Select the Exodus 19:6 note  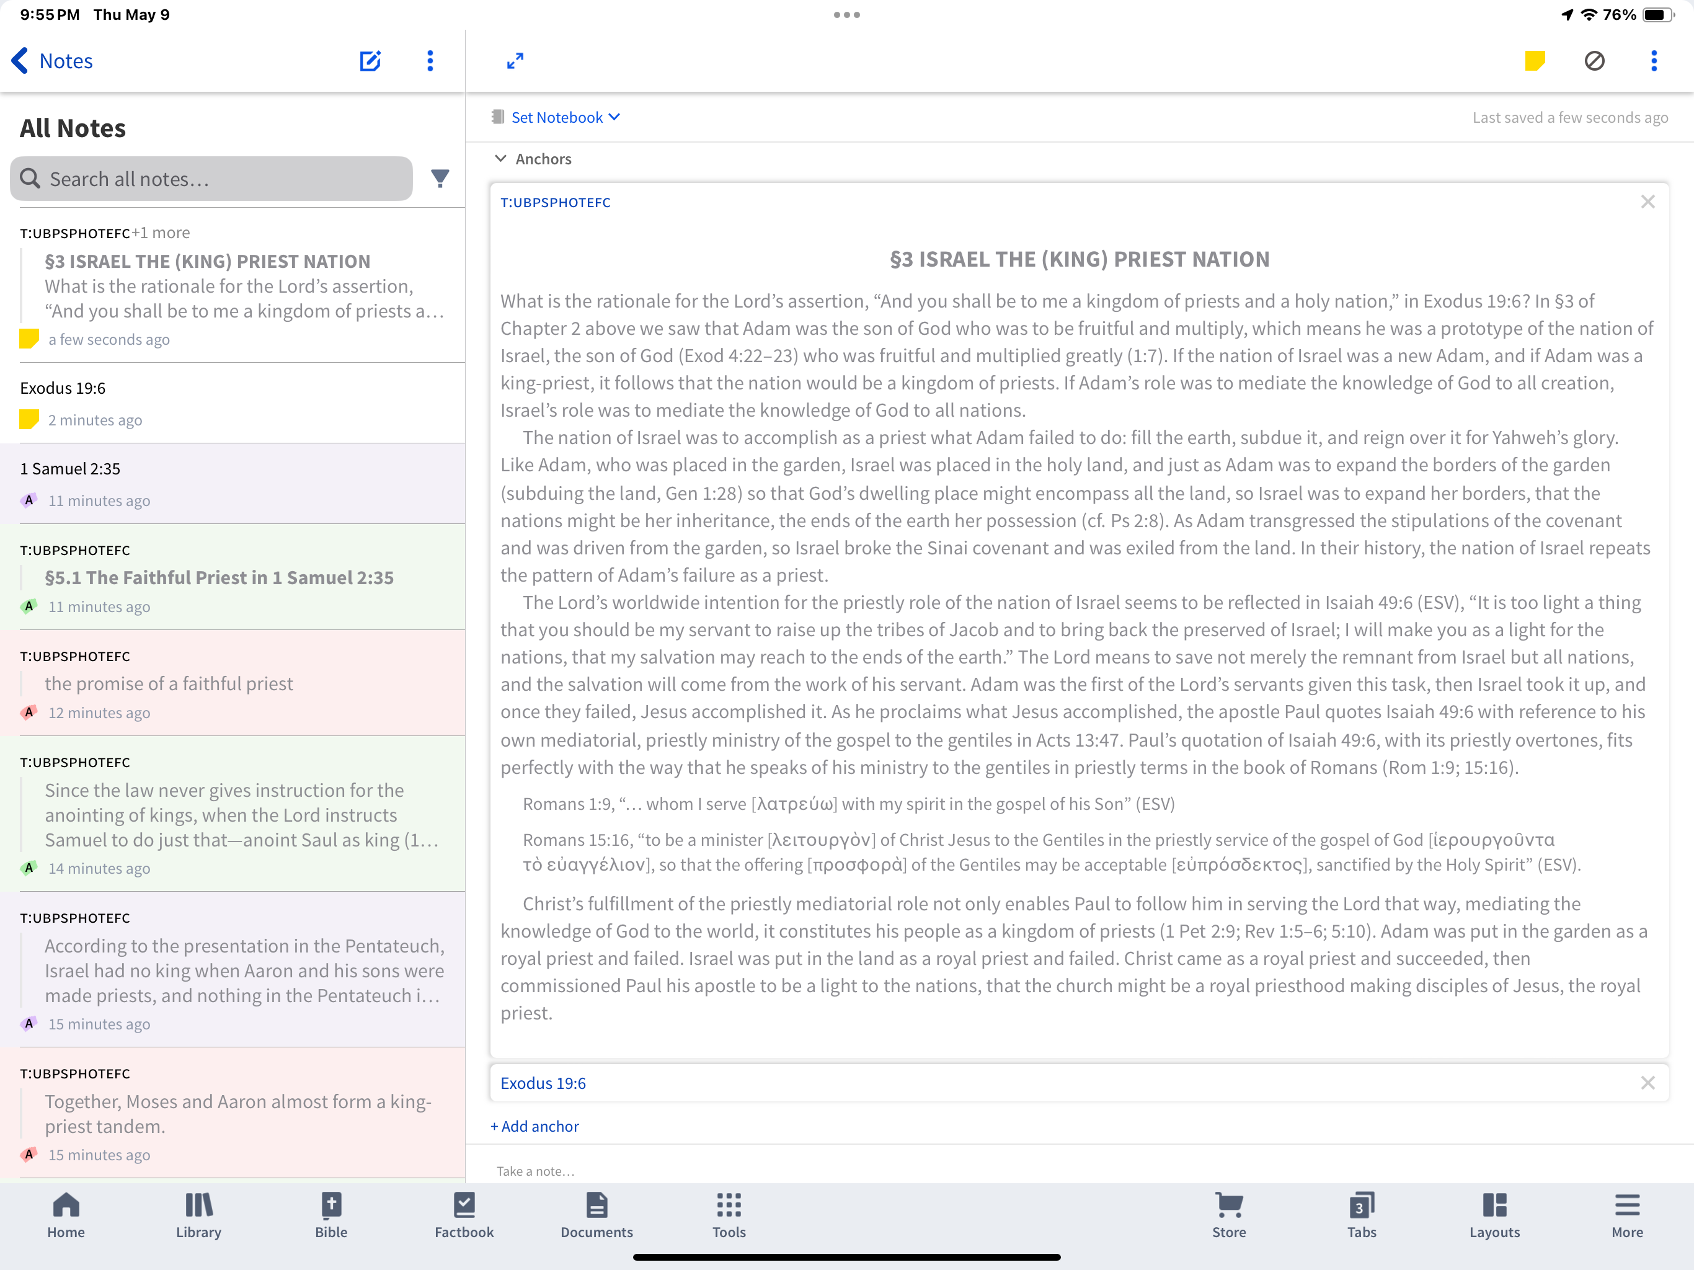[x=233, y=403]
